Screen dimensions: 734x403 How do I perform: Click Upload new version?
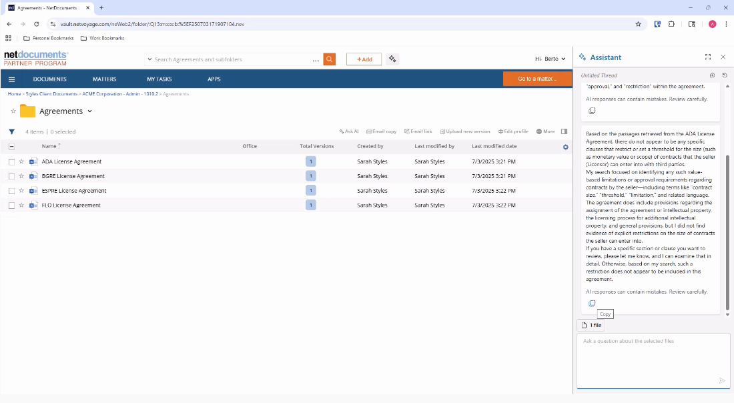click(x=465, y=131)
